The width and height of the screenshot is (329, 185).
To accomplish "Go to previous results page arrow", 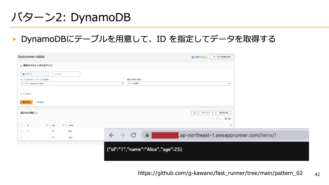I will point(214,119).
